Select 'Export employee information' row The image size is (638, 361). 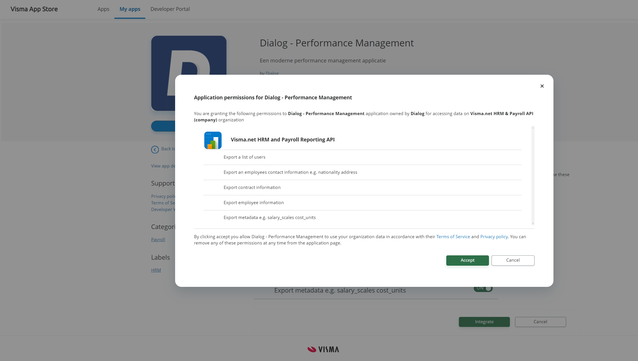click(363, 203)
